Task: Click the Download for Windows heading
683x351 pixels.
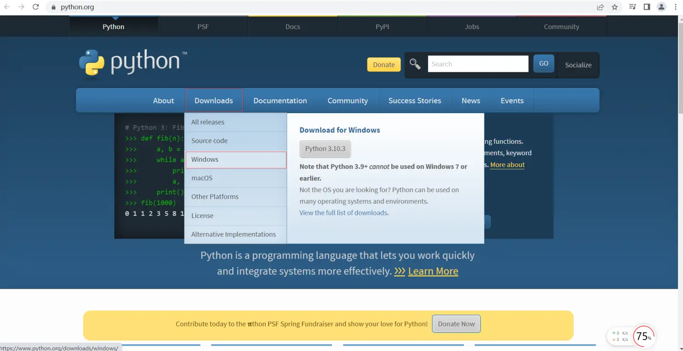Action: tap(340, 130)
